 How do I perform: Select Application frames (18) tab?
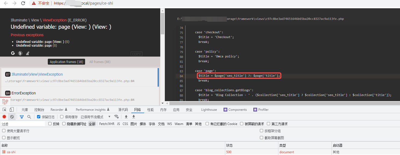coord(66,62)
